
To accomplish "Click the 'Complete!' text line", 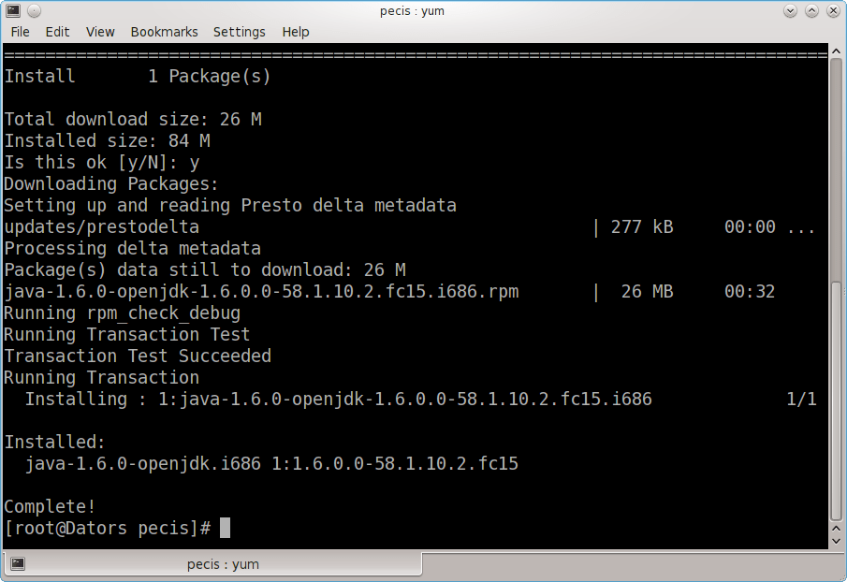I will 50,506.
